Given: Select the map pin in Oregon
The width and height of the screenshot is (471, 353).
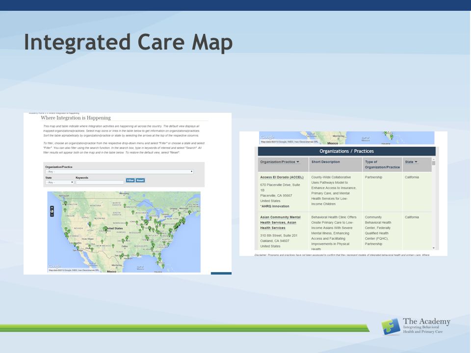Looking at the screenshot, I should tap(65, 210).
